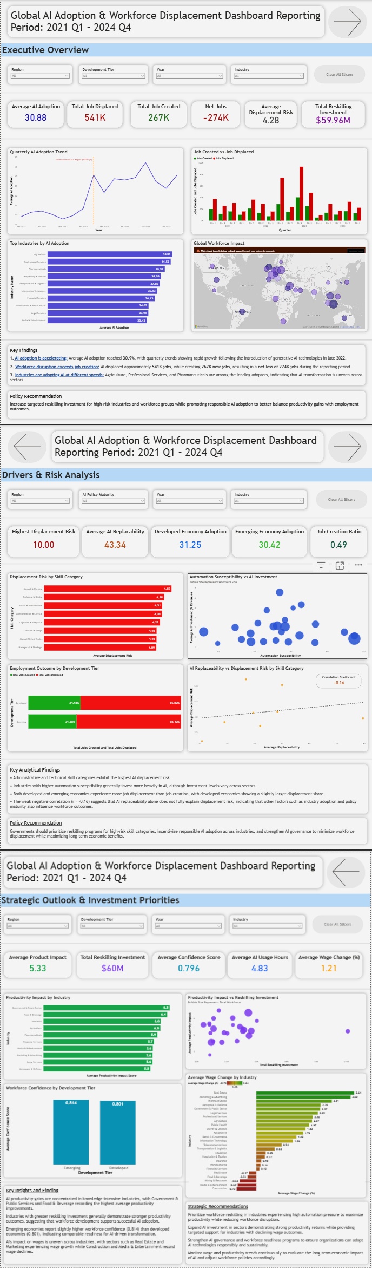Click Developed bar labeled 0.801

[118, 1132]
